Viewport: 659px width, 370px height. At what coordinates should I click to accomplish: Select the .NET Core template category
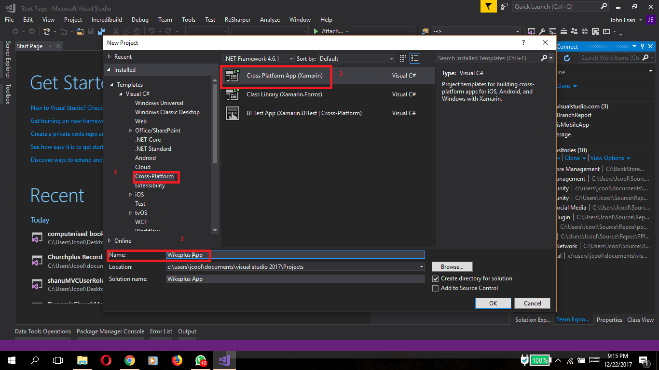pos(148,140)
